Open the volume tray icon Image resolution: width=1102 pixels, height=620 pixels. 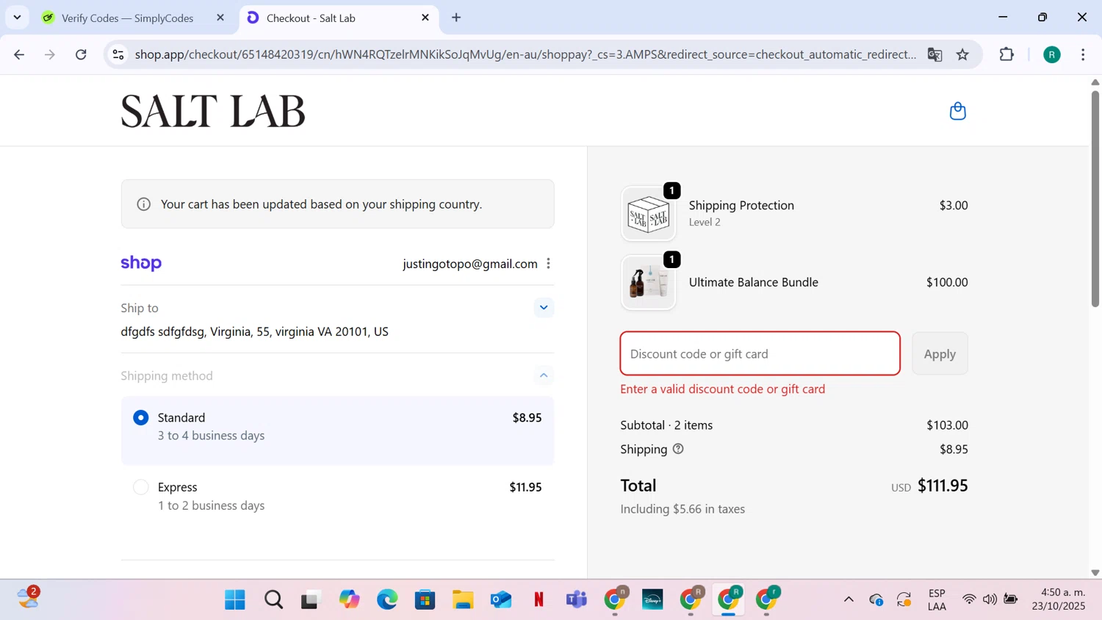coord(990,599)
